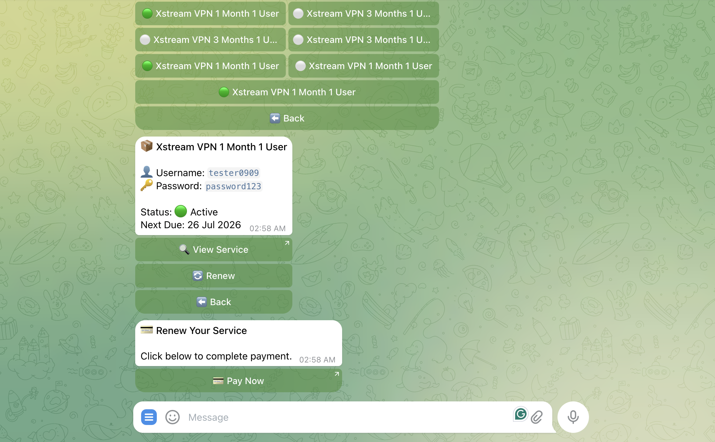Click the 'Next Due: 26 Jul 2026' text

point(191,225)
